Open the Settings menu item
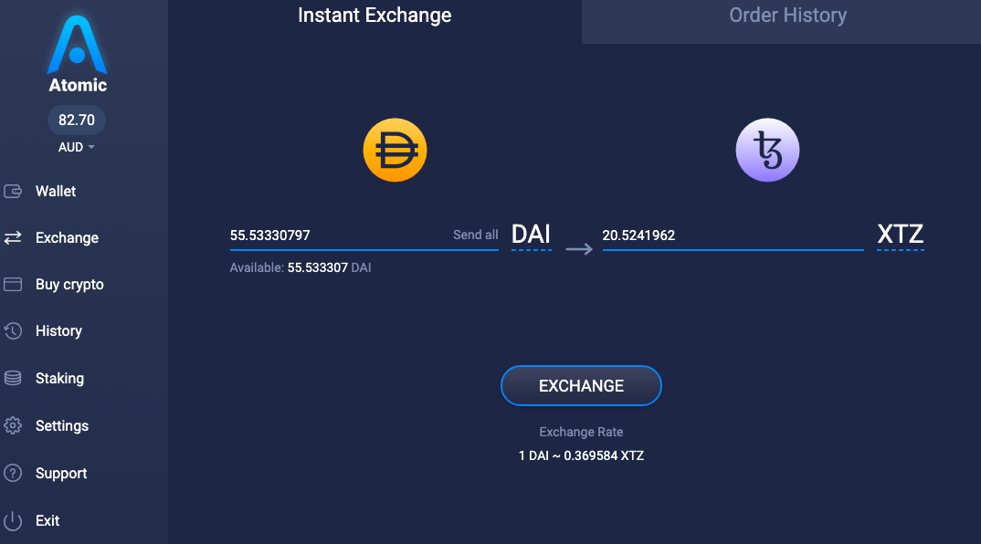This screenshot has height=544, width=981. tap(62, 426)
